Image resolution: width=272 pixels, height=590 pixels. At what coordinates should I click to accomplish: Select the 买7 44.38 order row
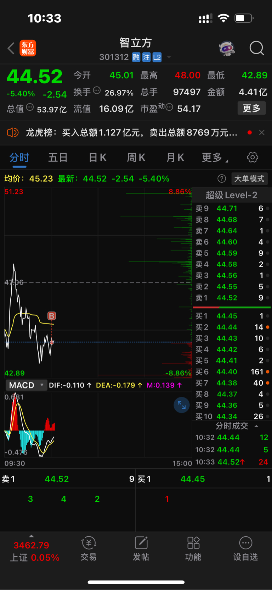click(x=232, y=383)
